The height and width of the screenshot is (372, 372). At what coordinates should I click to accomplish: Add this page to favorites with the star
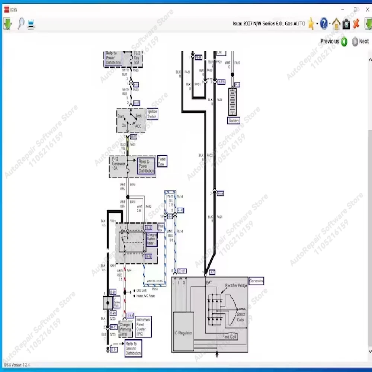(311, 23)
